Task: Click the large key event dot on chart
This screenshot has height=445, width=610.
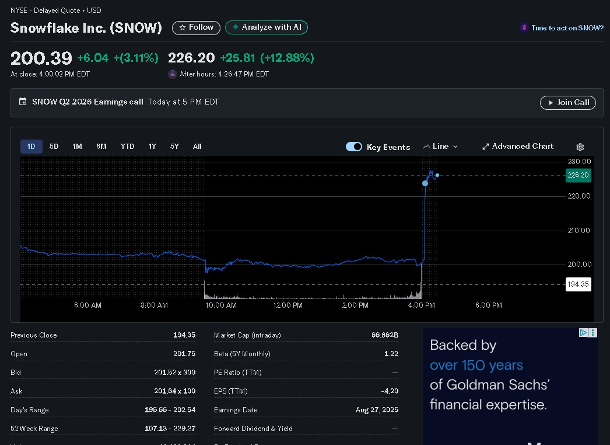Action: pos(425,183)
